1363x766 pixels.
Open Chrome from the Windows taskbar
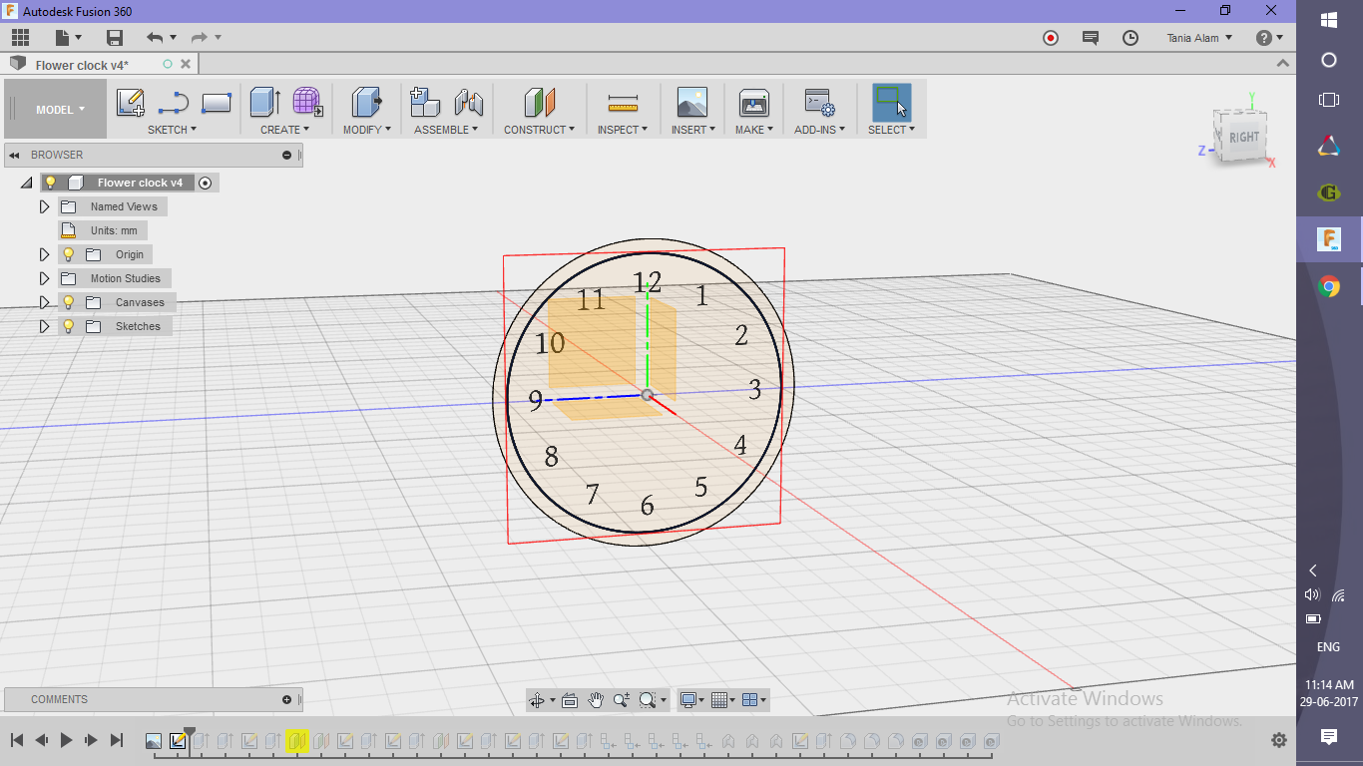1329,287
